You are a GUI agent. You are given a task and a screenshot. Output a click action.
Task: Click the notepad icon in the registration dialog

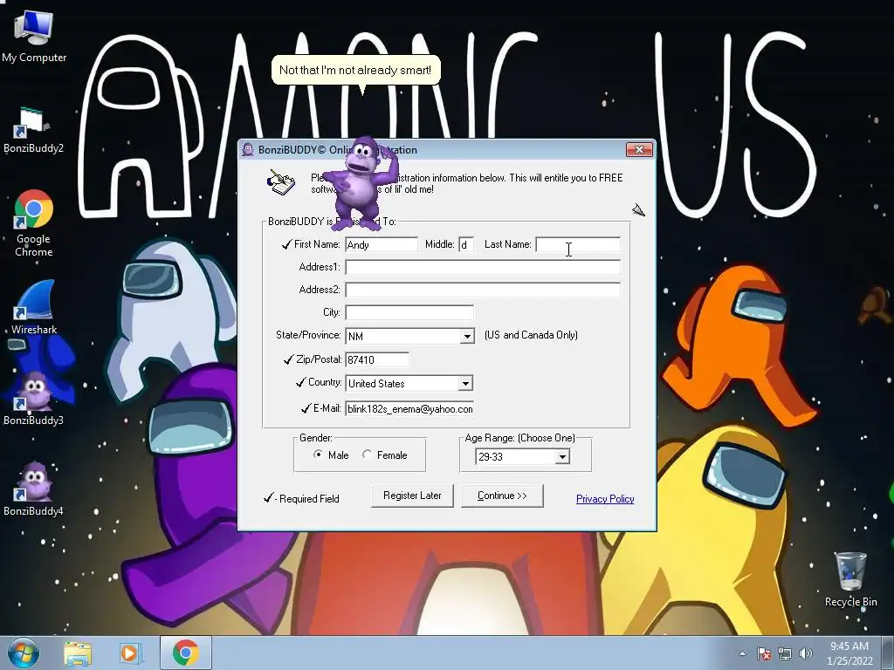pos(281,181)
